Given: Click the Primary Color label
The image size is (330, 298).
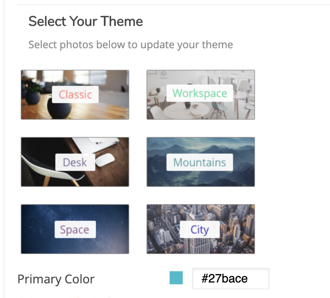Looking at the screenshot, I should [56, 279].
